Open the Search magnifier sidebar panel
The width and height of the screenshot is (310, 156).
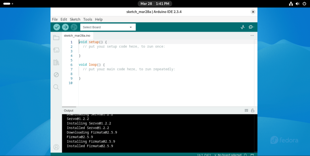[x=56, y=87]
